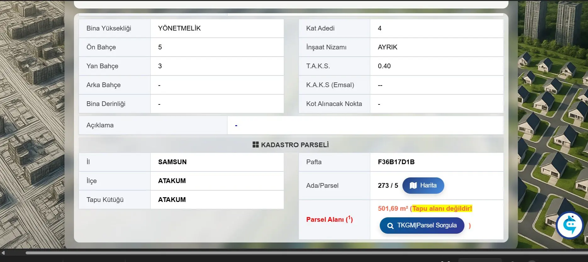Launch TKGM|Parsel Sorgula query
The height and width of the screenshot is (262, 588).
[422, 226]
